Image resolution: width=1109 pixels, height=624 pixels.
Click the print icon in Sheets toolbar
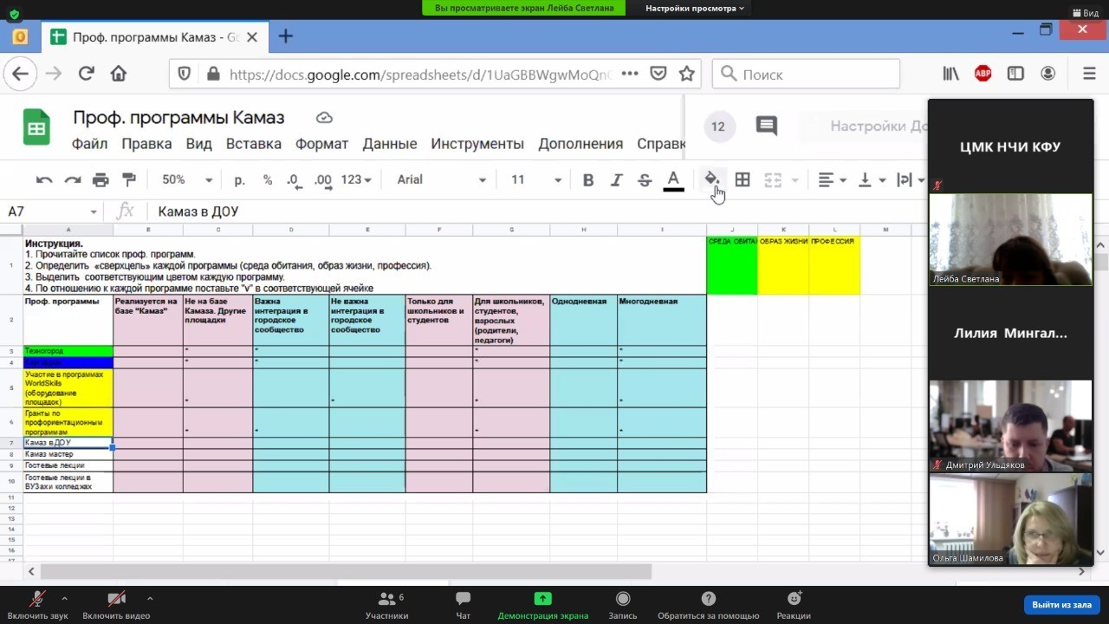click(x=101, y=180)
